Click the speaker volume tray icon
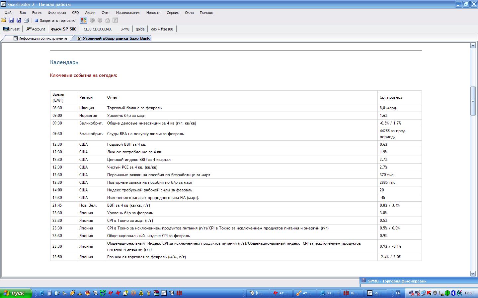The height and width of the screenshot is (298, 478). pos(435,293)
